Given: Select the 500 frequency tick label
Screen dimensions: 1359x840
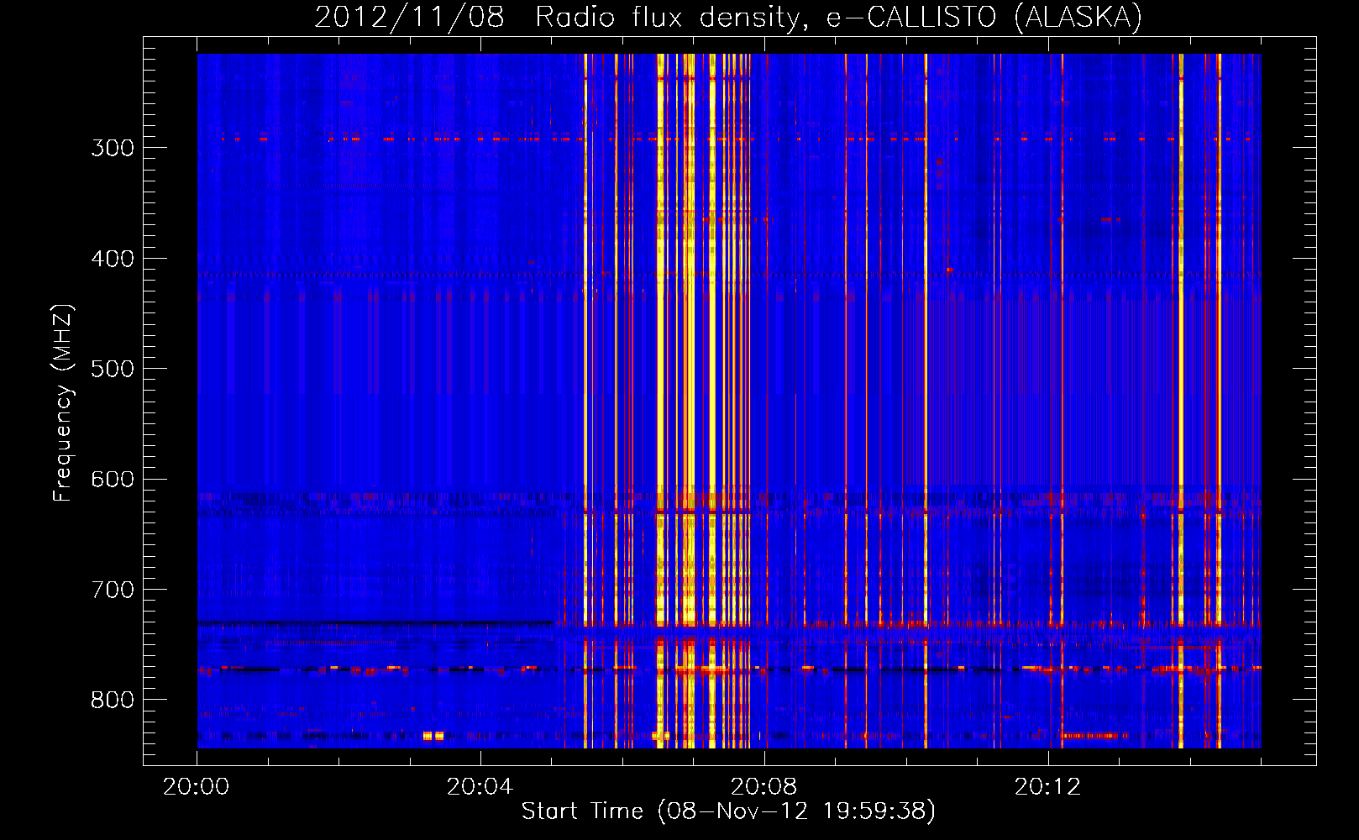Looking at the screenshot, I should point(113,369).
